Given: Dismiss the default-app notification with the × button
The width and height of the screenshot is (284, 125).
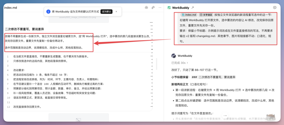Looking at the screenshot, I should pyautogui.click(x=116, y=12).
